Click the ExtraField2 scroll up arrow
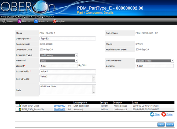The image size is (177, 129). click(x=94, y=77)
